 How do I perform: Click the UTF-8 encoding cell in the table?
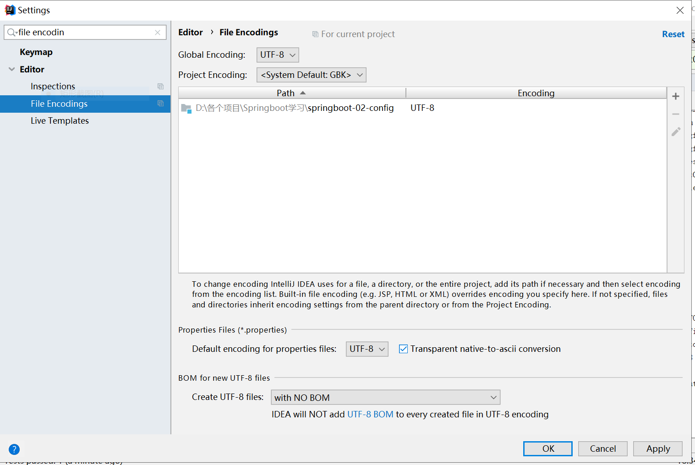click(422, 108)
